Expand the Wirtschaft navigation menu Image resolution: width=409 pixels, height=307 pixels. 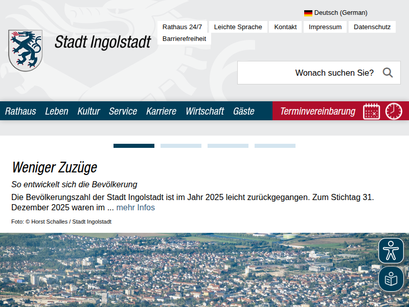click(204, 111)
